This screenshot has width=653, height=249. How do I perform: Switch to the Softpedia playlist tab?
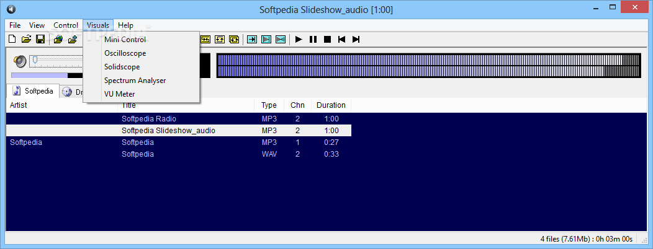33,91
